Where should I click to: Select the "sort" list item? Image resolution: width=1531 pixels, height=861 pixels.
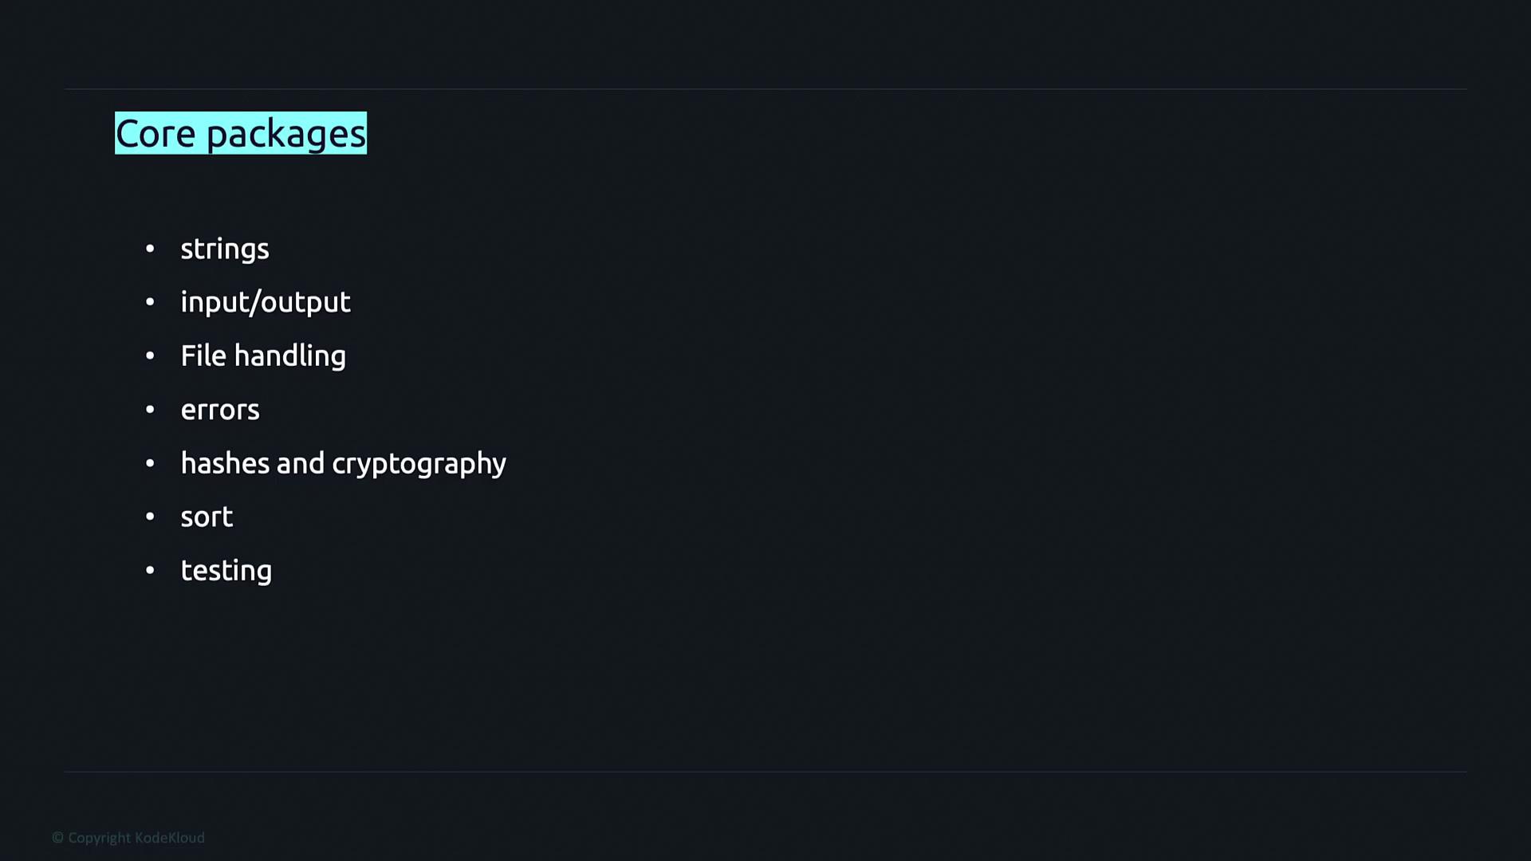(x=207, y=517)
